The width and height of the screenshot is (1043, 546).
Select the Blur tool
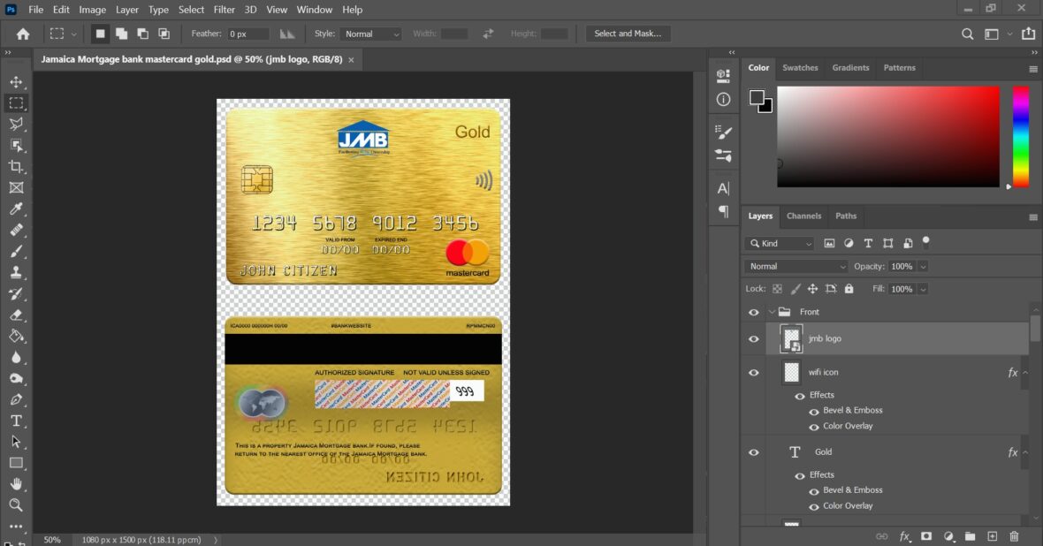16,357
